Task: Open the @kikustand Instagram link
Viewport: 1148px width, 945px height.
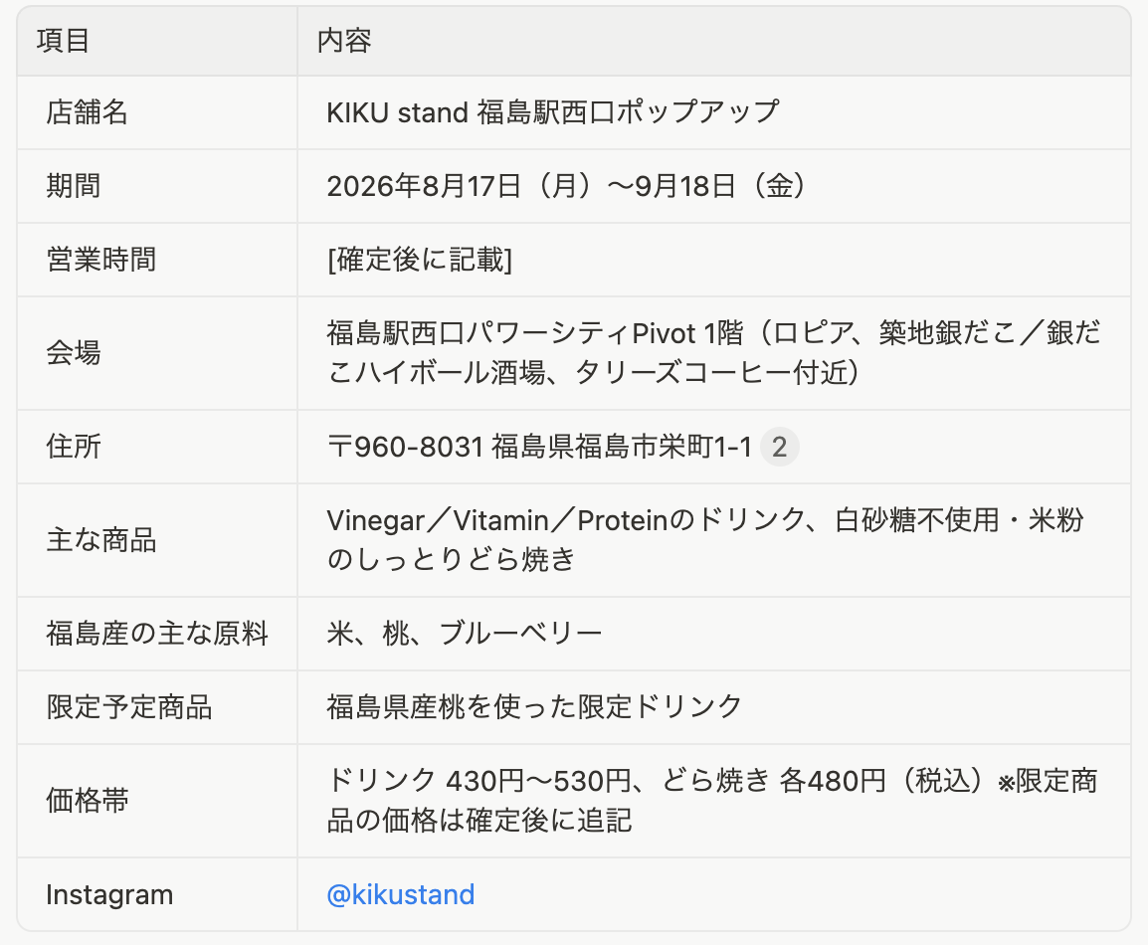Action: 401,894
